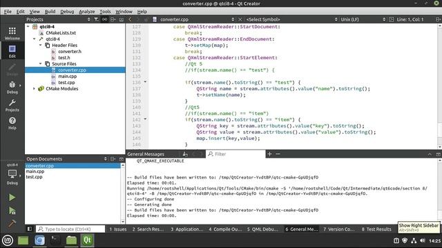Screen dimensions: 442x248
Task: Open the Analyze menu
Action: click(x=87, y=12)
